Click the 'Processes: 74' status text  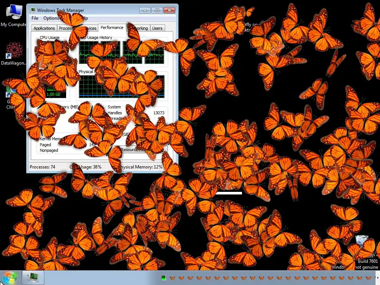pos(42,167)
